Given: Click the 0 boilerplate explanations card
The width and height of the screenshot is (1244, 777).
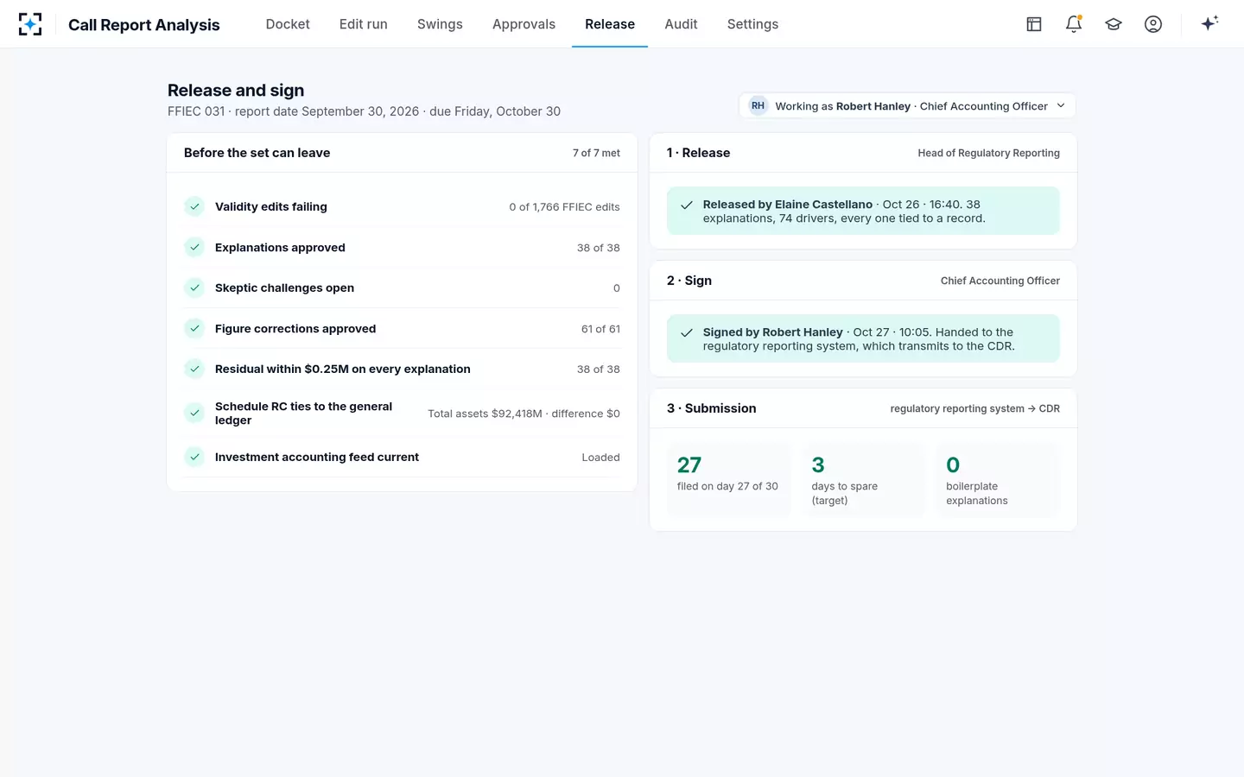Looking at the screenshot, I should (x=998, y=479).
